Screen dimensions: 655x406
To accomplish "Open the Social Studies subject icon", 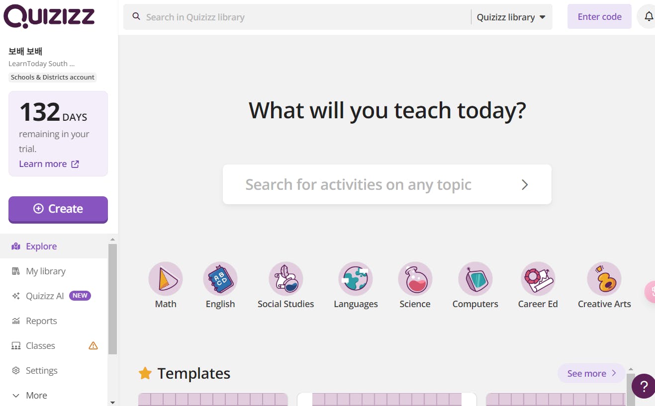I will [x=286, y=279].
